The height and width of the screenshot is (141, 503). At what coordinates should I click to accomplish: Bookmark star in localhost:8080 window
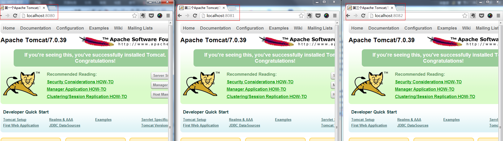[135, 15]
